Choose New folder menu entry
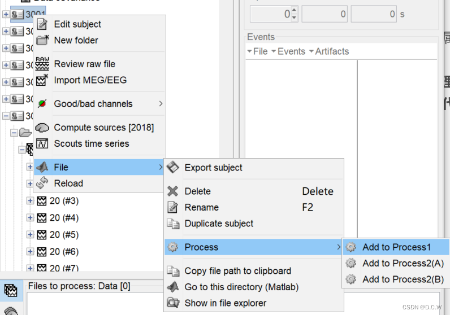Viewport: 450px width, 315px height. (99, 40)
